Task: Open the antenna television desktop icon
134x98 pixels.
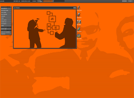Action: [x=79, y=29]
